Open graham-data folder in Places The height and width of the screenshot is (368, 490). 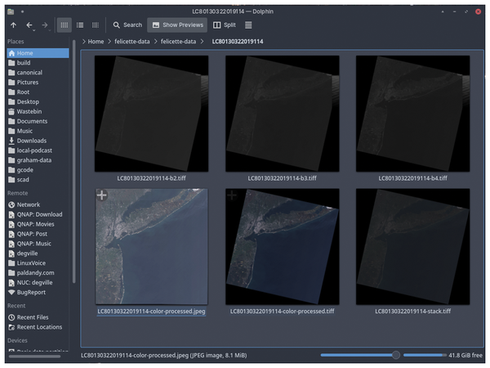(38, 160)
